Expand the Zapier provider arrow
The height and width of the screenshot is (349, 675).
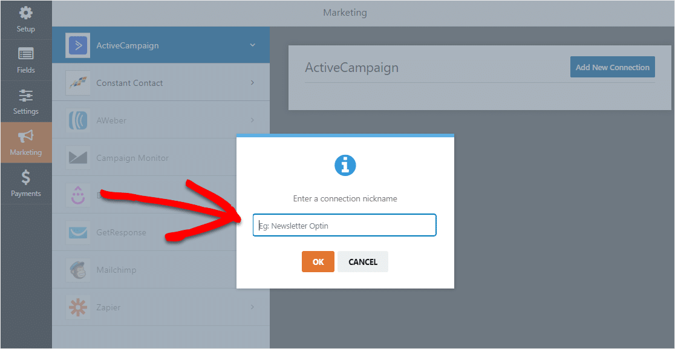pyautogui.click(x=252, y=307)
